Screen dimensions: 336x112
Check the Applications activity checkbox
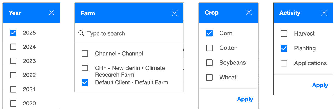tap(284, 63)
